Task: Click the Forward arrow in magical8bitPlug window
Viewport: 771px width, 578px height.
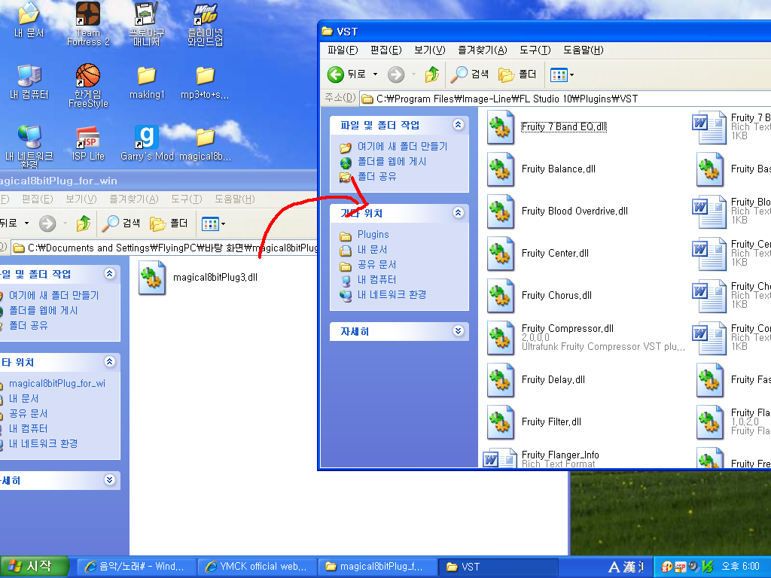Action: (47, 224)
